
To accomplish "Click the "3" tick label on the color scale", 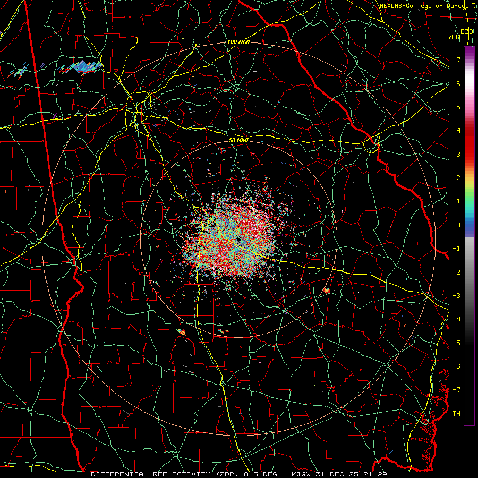I will 458,154.
